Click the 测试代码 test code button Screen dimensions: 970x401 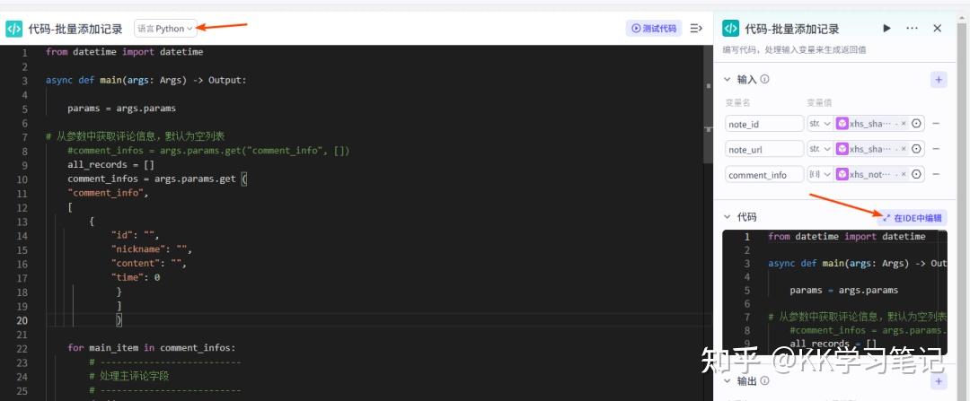654,29
